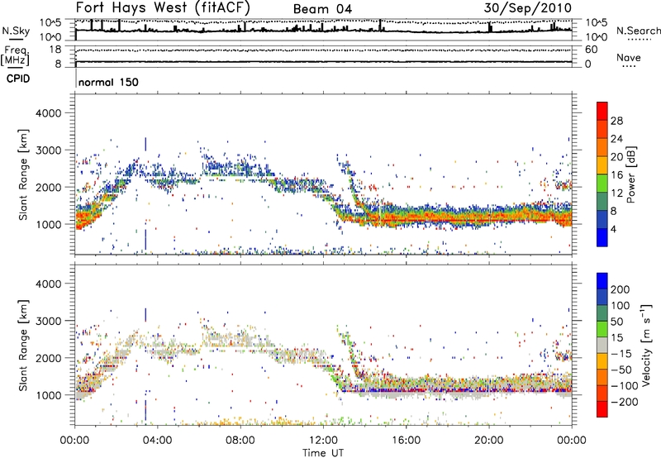Viewport: 661px width, 458px height.
Task: Click the 'Nave' legend label
Action: pos(629,57)
